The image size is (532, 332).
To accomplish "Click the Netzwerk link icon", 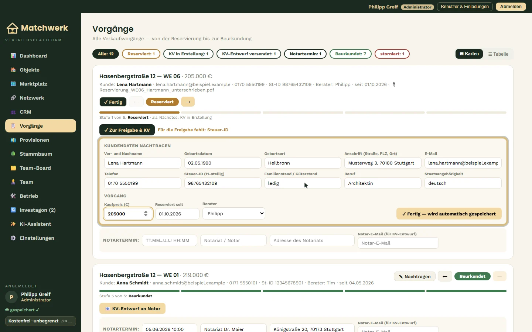I will point(13,98).
